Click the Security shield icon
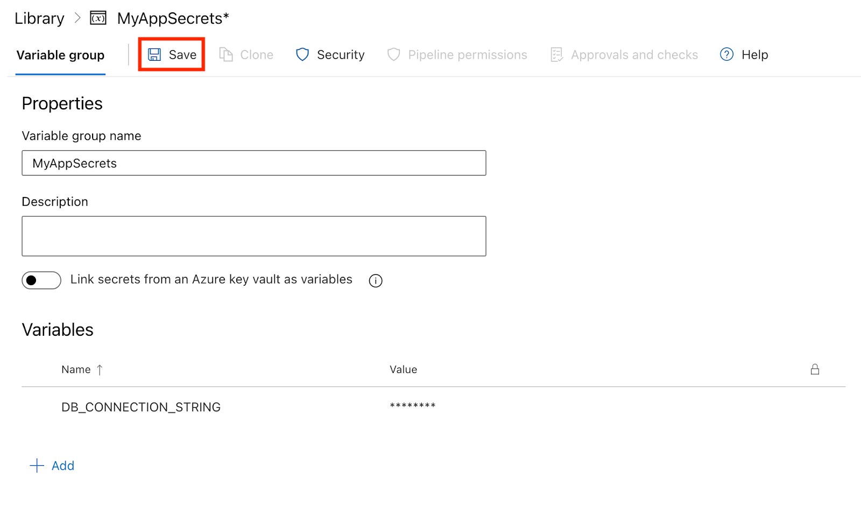Screen dimensions: 861x530 [302, 54]
